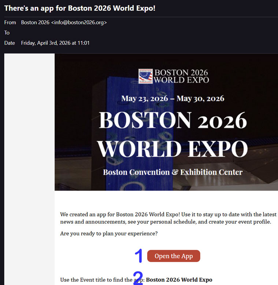Image resolution: width=278 pixels, height=285 pixels.
Task: Select sender address info@boston2026.org
Action: [79, 22]
